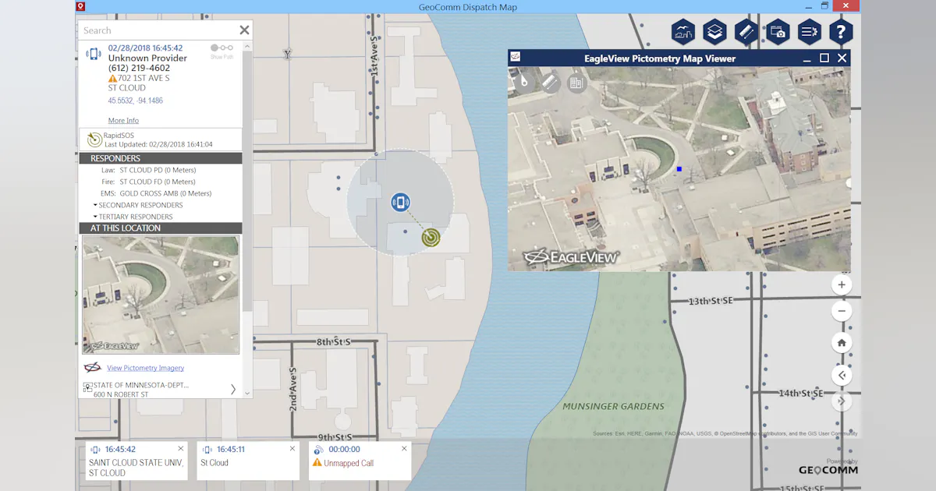
Task: Click the EagleView viewer pin tool icon
Action: tap(526, 81)
